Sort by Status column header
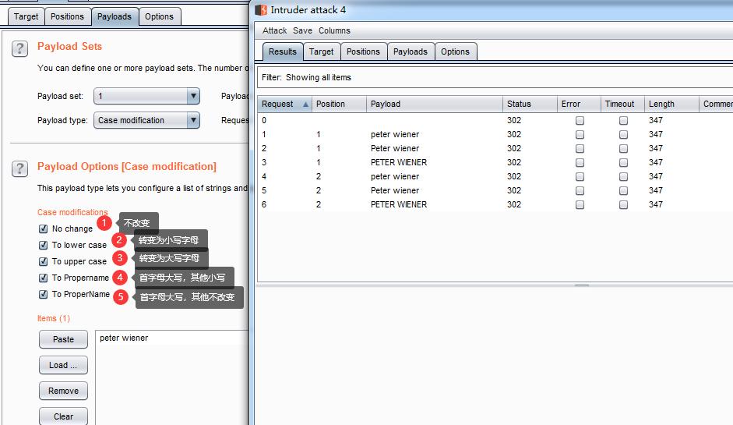Image resolution: width=733 pixels, height=425 pixels. coord(530,104)
